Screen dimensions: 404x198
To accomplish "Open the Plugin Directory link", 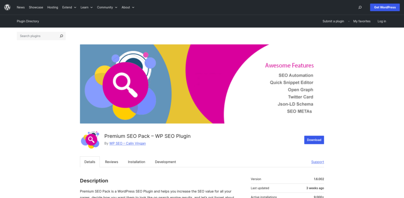I will coord(28,21).
